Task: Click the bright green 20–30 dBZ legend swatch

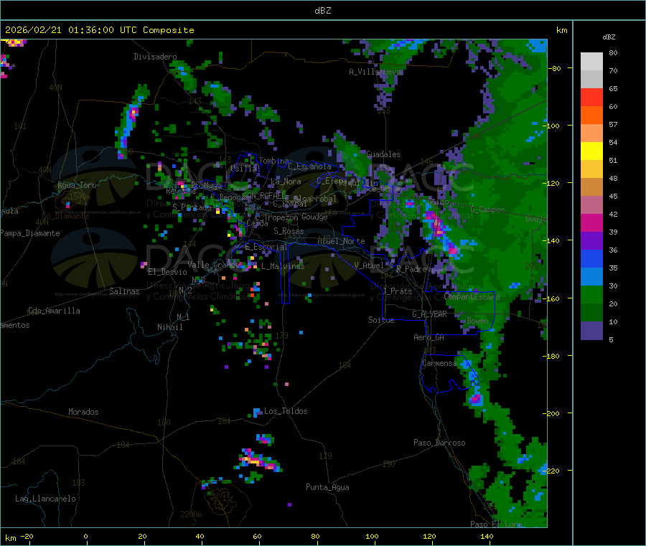Action: (x=591, y=294)
